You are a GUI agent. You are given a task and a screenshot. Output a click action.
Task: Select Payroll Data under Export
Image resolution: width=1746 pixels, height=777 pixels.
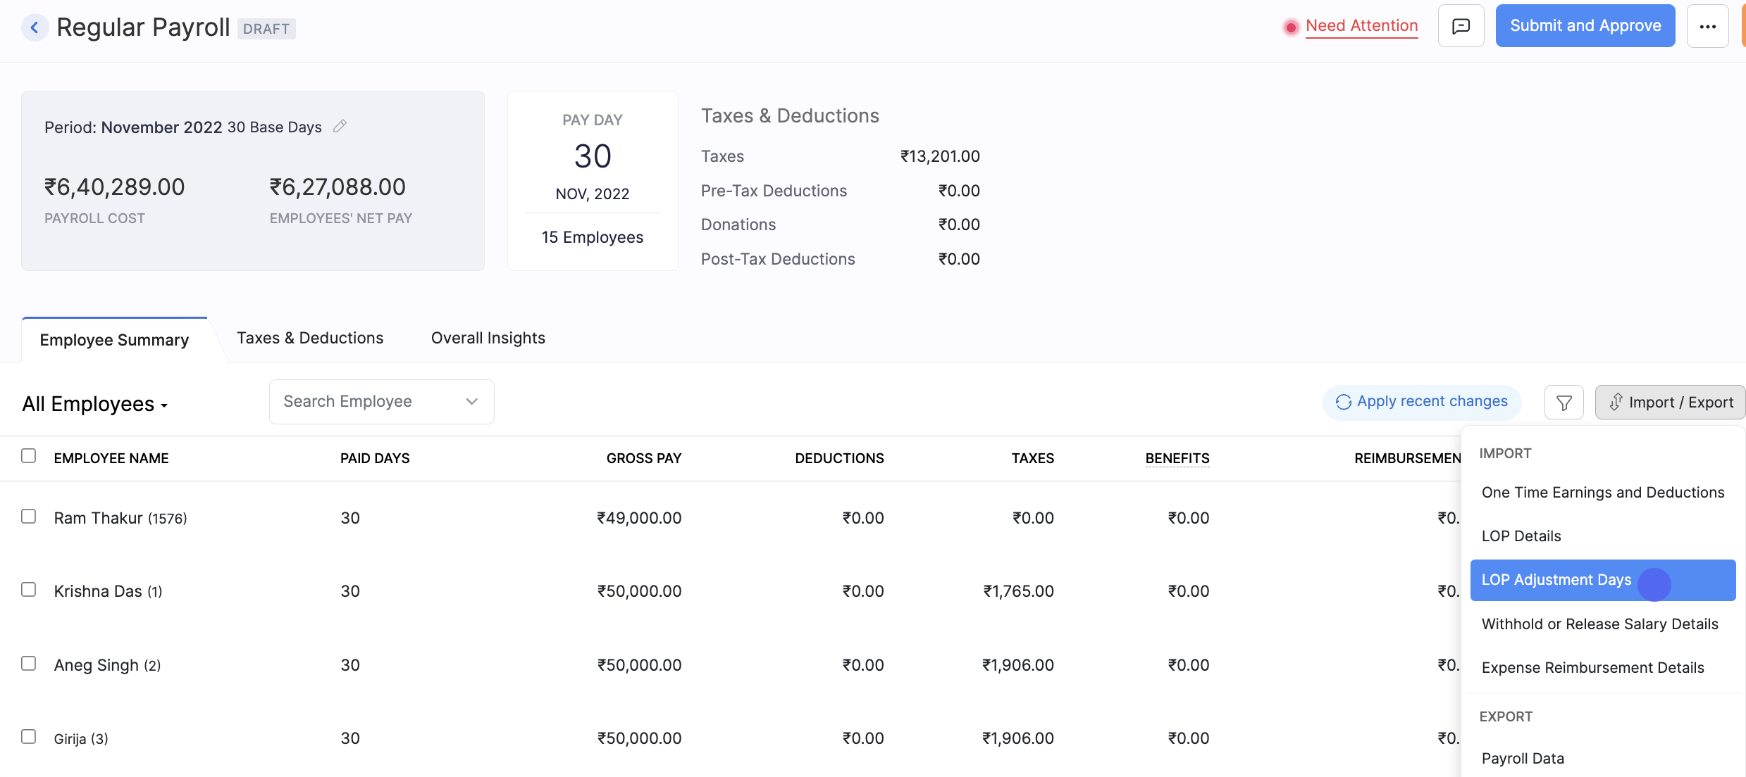click(1523, 759)
